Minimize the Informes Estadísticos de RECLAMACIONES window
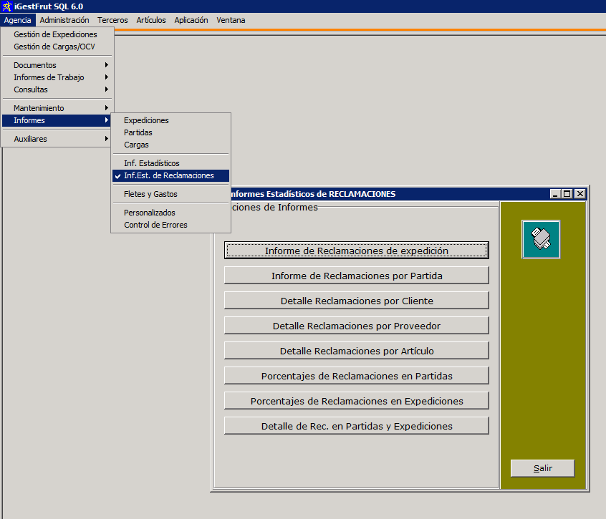 [x=555, y=194]
